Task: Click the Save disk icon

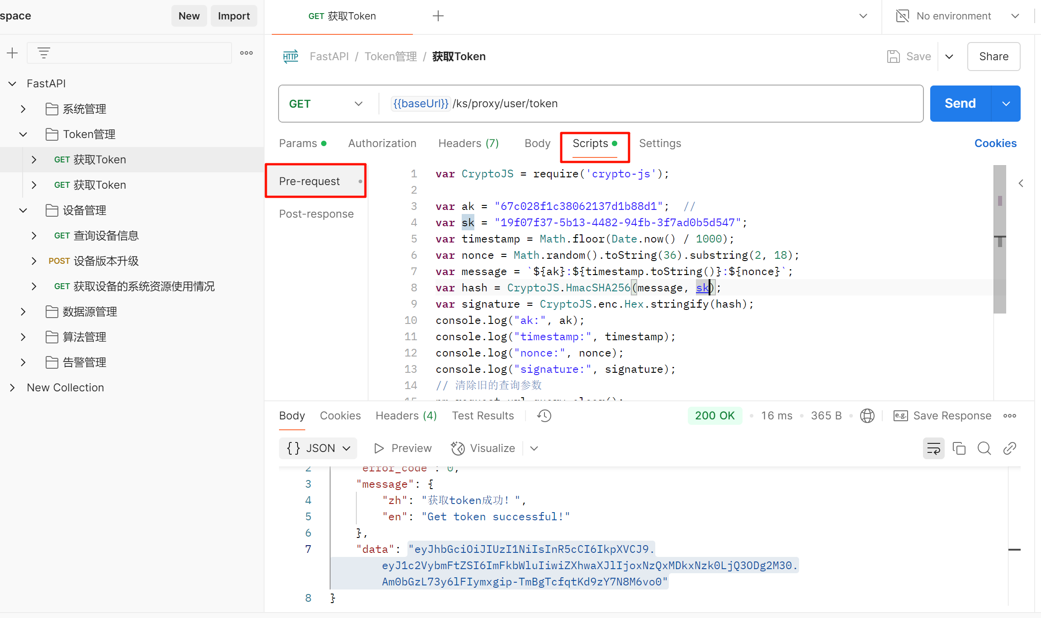Action: (893, 57)
